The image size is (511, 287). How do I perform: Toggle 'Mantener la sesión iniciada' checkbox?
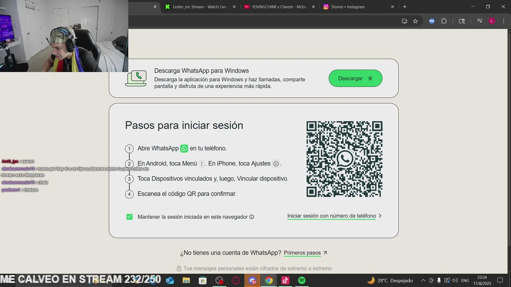(x=129, y=217)
